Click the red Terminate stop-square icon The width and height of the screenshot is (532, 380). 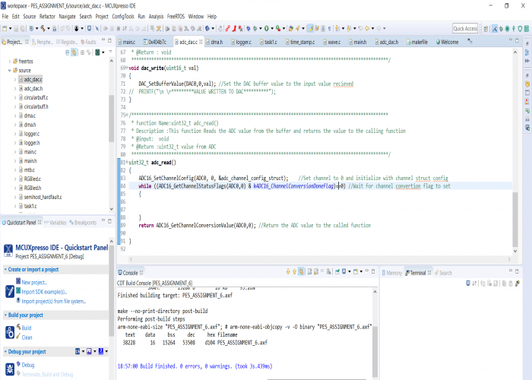118,29
